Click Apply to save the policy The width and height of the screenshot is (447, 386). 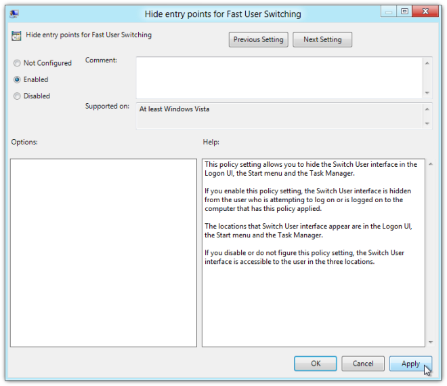click(410, 364)
